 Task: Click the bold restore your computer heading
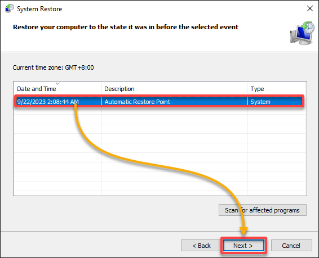[126, 27]
